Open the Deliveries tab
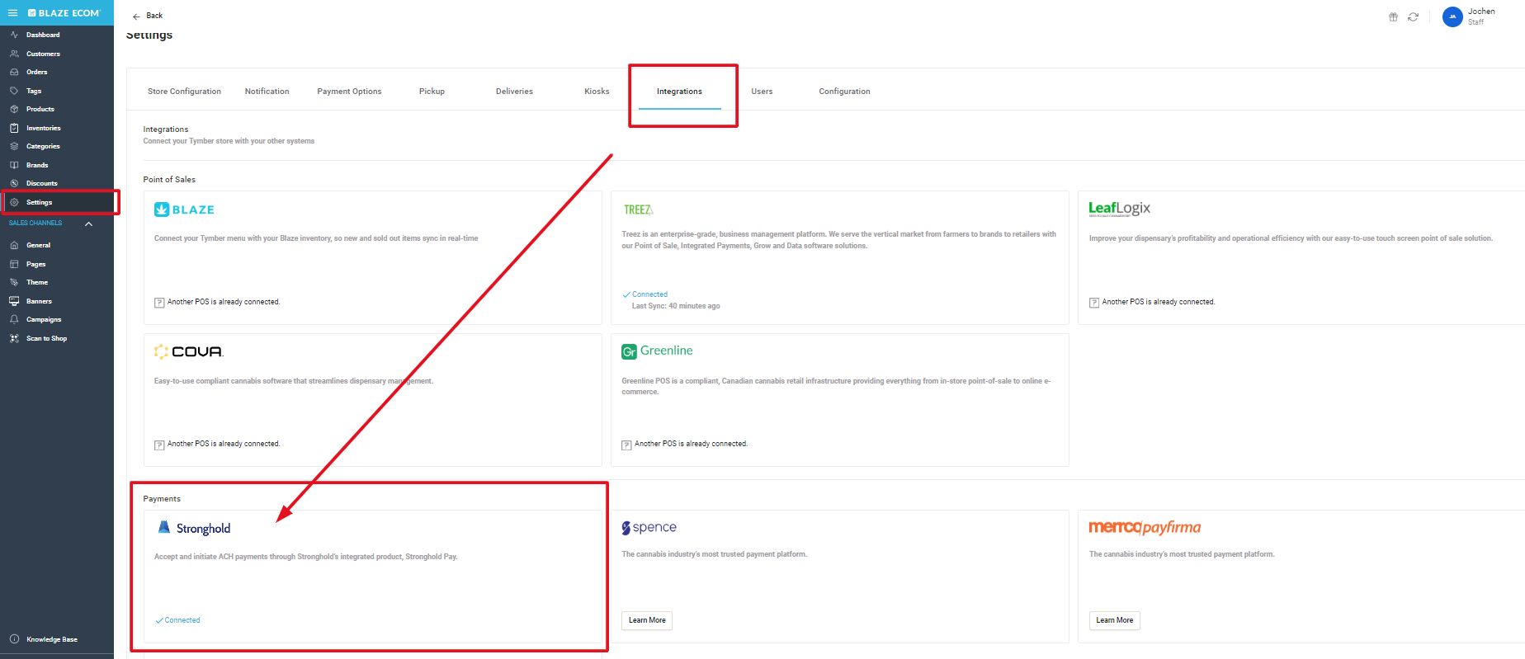The image size is (1525, 659). (514, 92)
